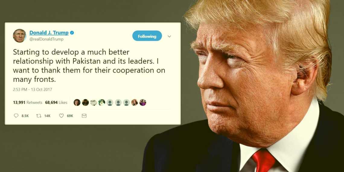This screenshot has height=172, width=344.
Task: Click the first liker avatar in the row
Action: (x=77, y=103)
